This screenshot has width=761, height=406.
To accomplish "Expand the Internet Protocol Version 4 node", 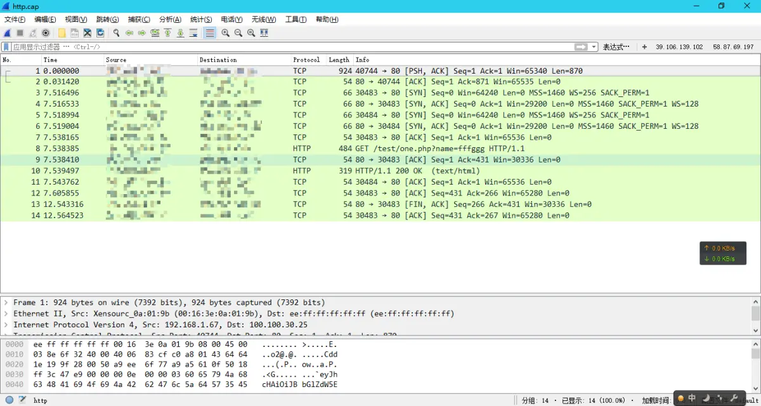I will tap(6, 325).
